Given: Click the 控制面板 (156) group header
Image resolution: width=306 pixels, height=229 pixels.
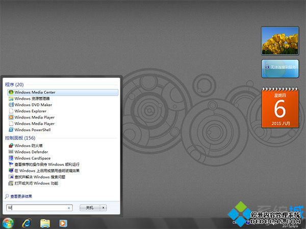Looking at the screenshot, I should 20,138.
